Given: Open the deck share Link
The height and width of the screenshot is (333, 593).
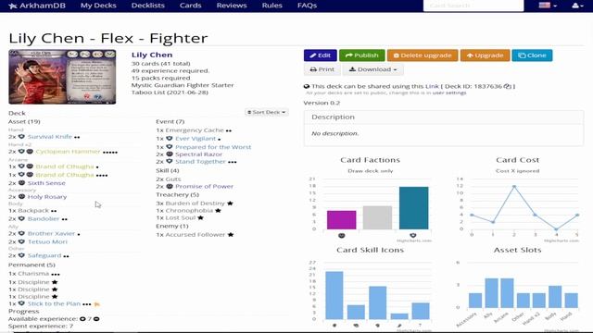Looking at the screenshot, I should [432, 86].
